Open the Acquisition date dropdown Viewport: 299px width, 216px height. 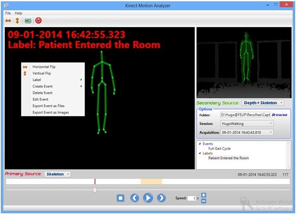pyautogui.click(x=247, y=132)
